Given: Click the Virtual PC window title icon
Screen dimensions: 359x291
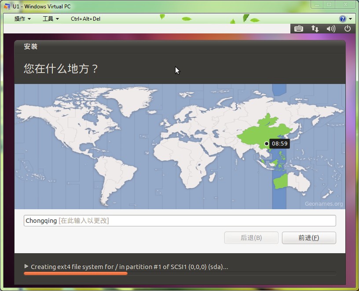Looking at the screenshot, I should (7, 6).
